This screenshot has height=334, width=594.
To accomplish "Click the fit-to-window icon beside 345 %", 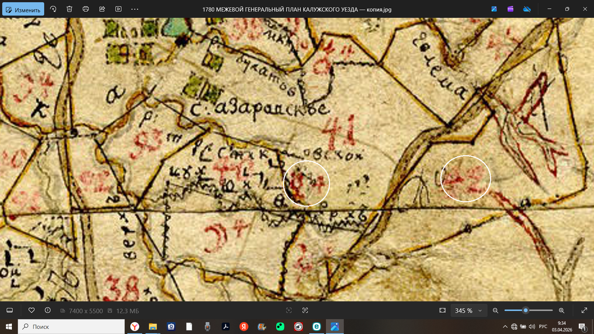I will click(443, 310).
